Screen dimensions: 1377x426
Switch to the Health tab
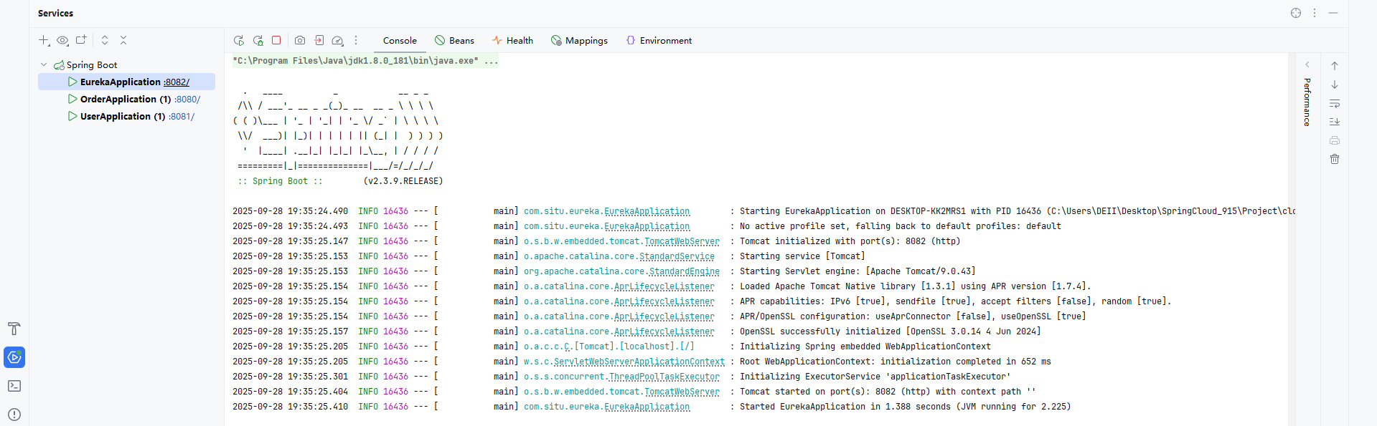pyautogui.click(x=512, y=41)
